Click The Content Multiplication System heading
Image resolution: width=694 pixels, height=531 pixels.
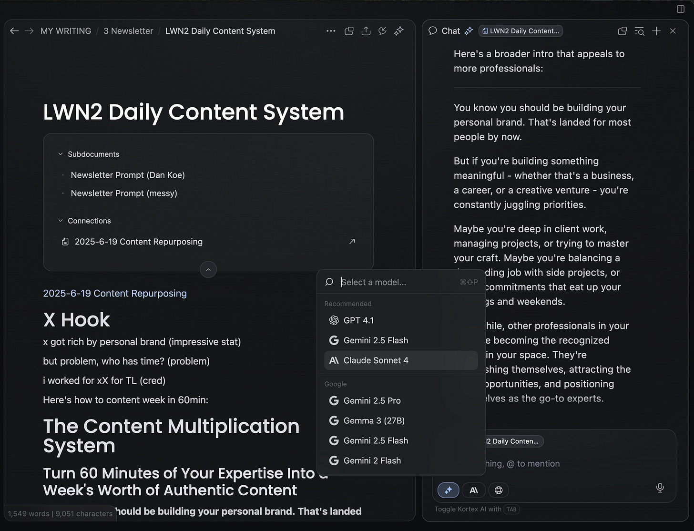coord(171,436)
